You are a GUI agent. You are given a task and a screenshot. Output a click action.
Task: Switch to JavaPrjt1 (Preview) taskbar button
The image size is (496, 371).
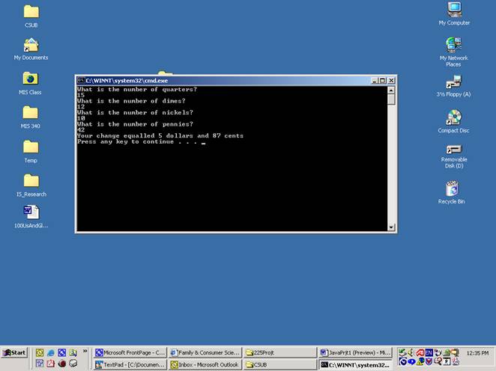click(356, 353)
